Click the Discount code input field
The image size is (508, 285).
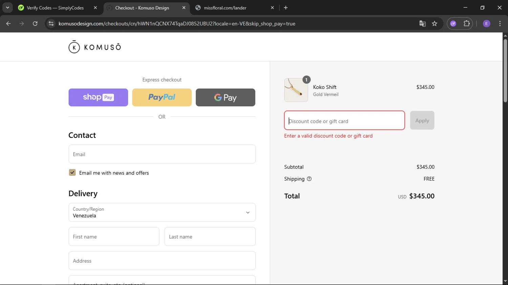(x=344, y=121)
